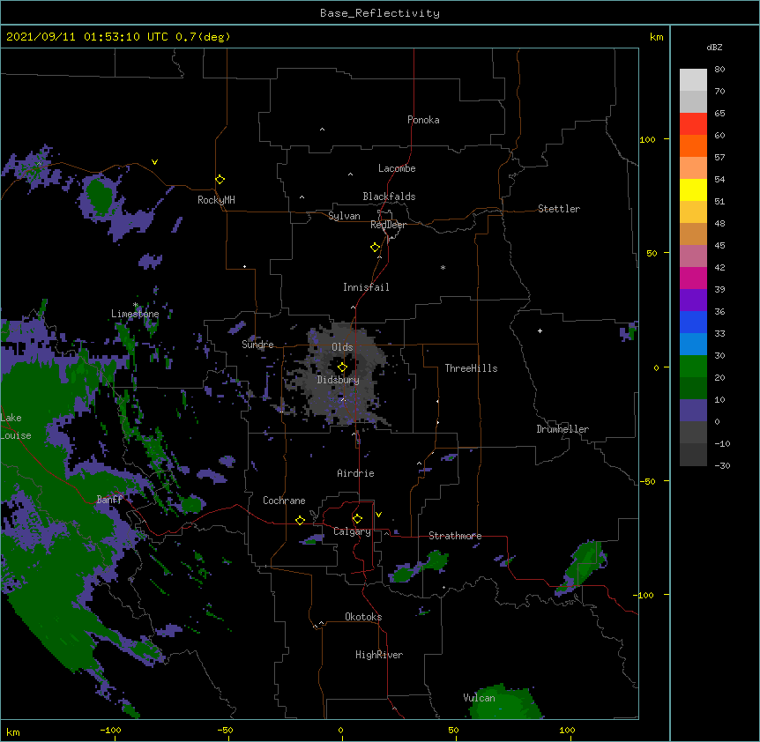Click the Okotoks label
This screenshot has height=742, width=760.
coord(363,617)
